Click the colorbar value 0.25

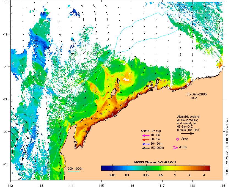click(146, 175)
